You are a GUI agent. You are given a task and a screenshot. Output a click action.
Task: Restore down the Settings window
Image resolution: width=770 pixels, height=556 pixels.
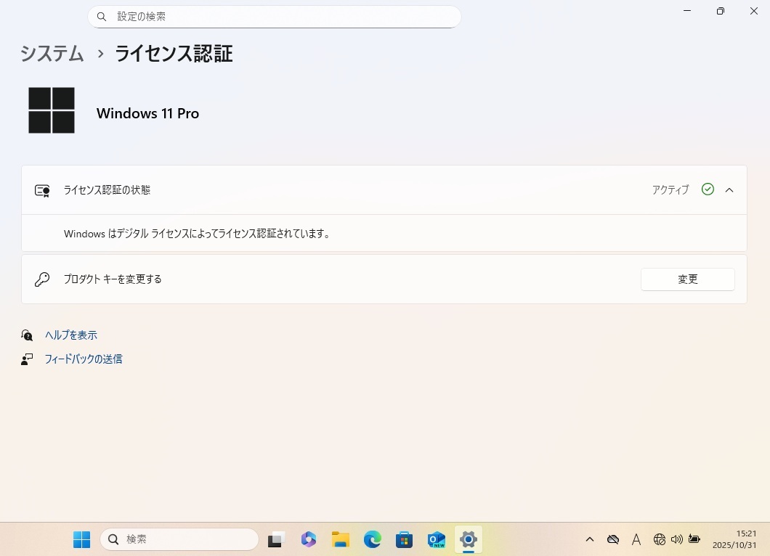tap(721, 11)
